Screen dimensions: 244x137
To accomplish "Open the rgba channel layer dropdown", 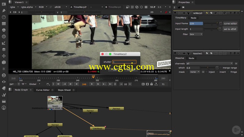I will (14, 7).
